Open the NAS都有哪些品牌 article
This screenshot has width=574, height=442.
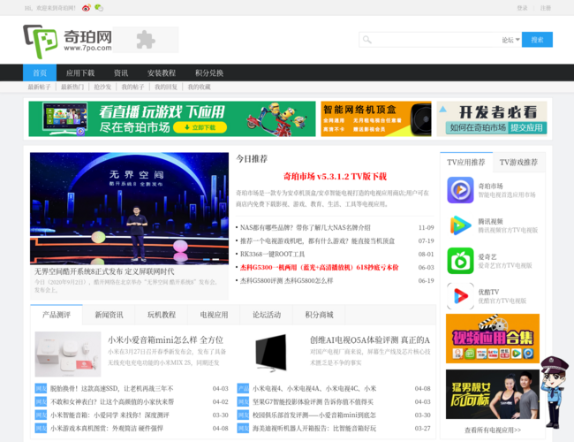(x=305, y=227)
